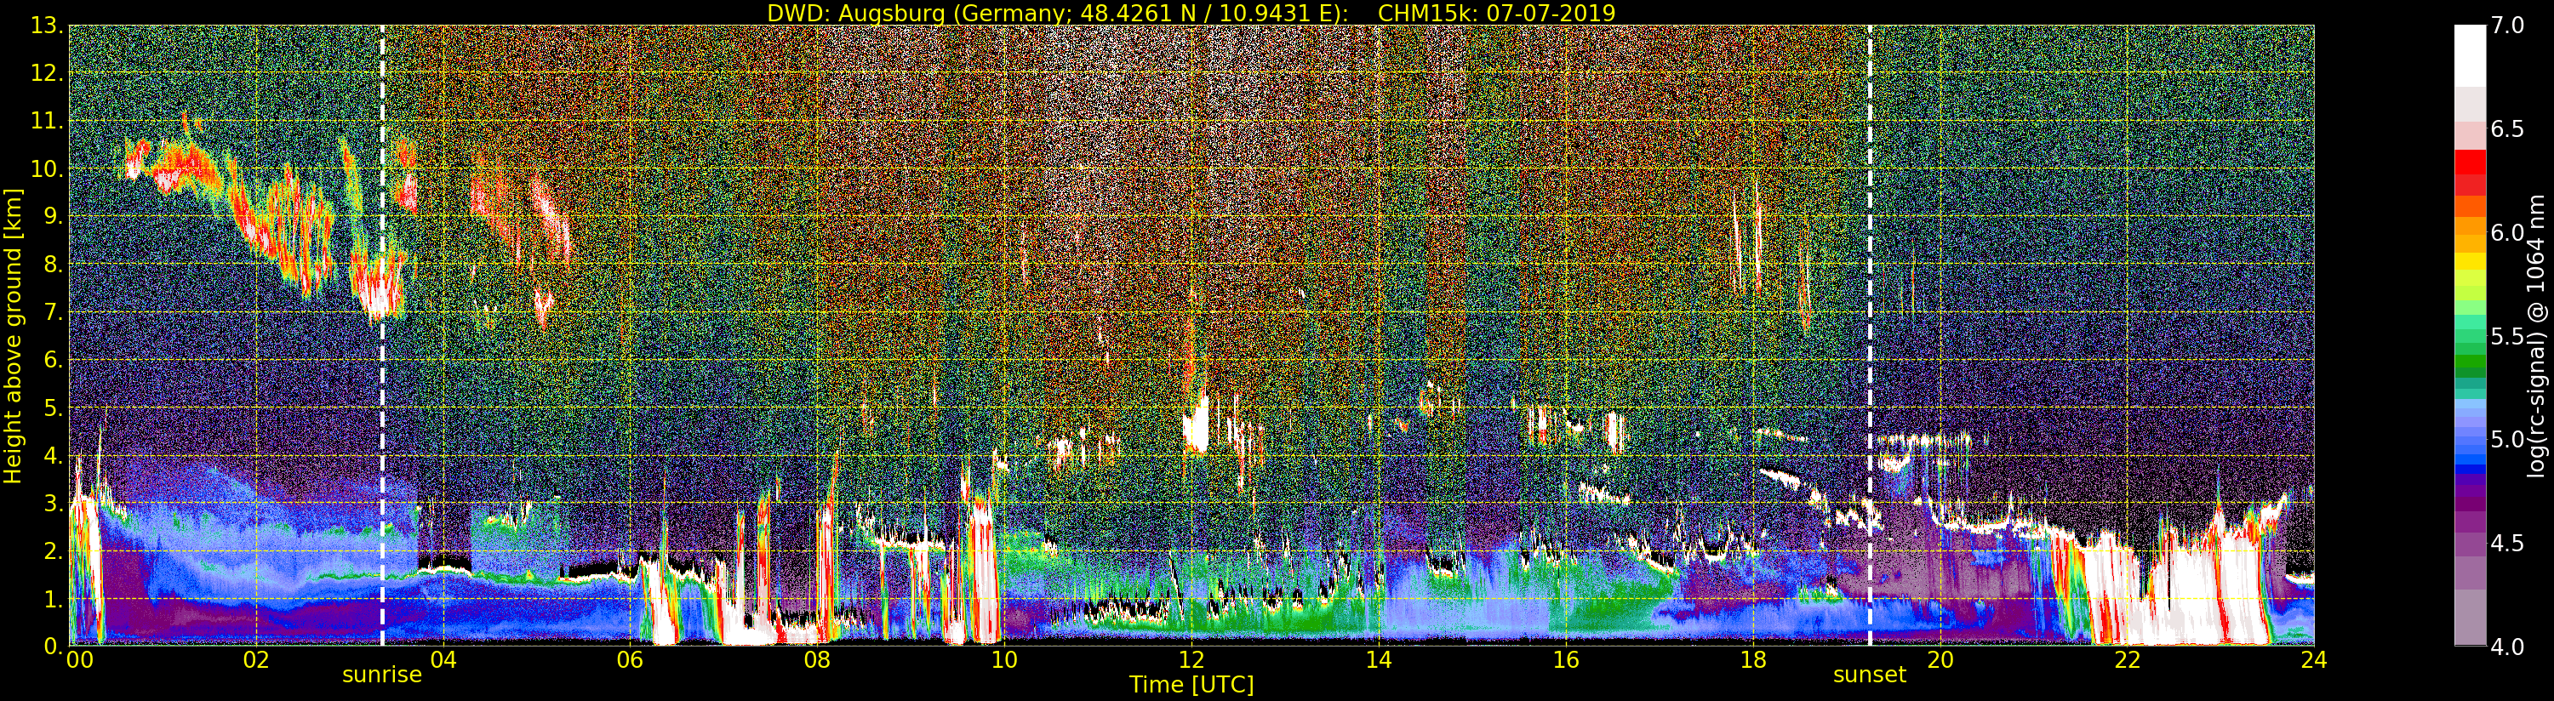This screenshot has width=2554, height=701.
Task: Click the x-axis tick label '22'
Action: (2128, 660)
